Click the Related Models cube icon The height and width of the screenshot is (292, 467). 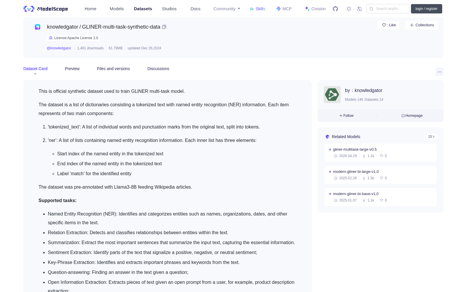327,137
